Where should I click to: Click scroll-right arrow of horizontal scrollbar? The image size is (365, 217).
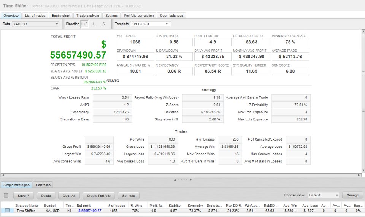(359, 175)
